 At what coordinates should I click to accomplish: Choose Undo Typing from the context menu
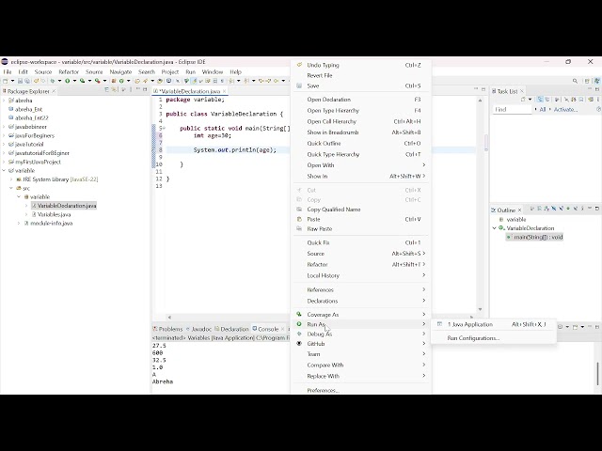point(361,65)
